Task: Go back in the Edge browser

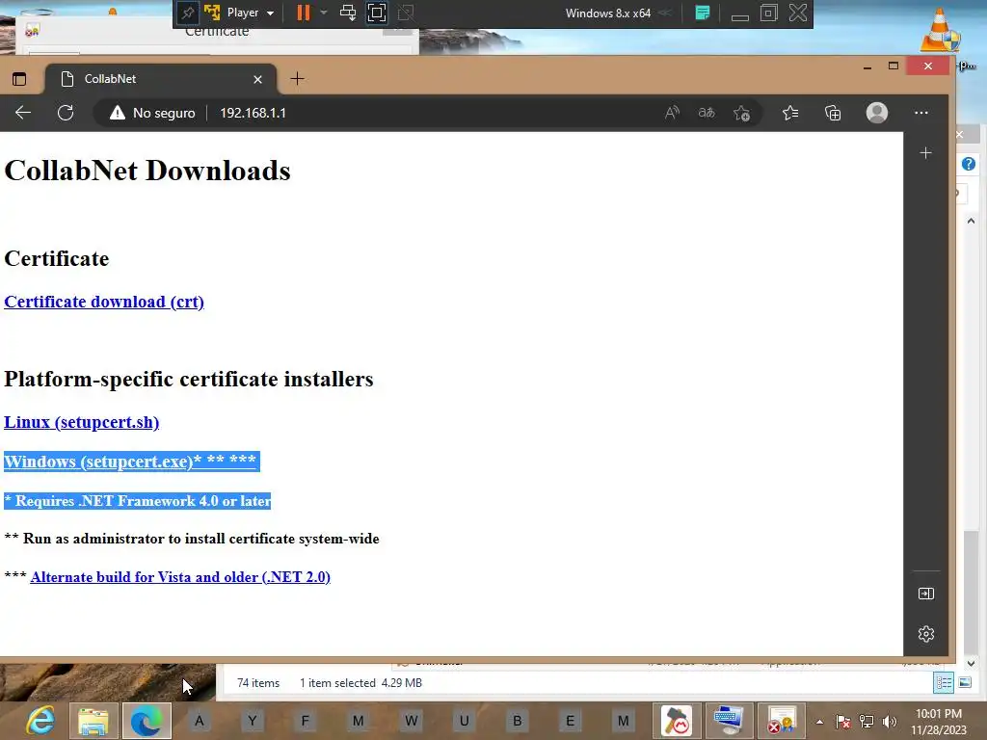Action: pos(23,113)
